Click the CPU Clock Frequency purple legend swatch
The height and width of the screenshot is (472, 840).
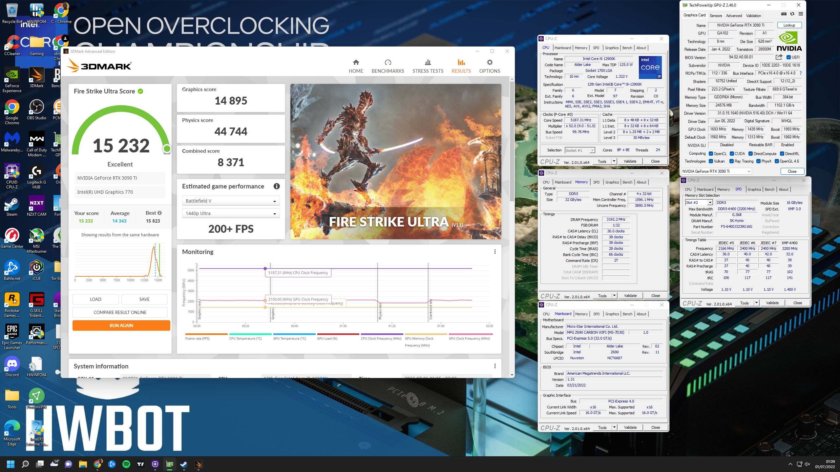click(x=382, y=334)
